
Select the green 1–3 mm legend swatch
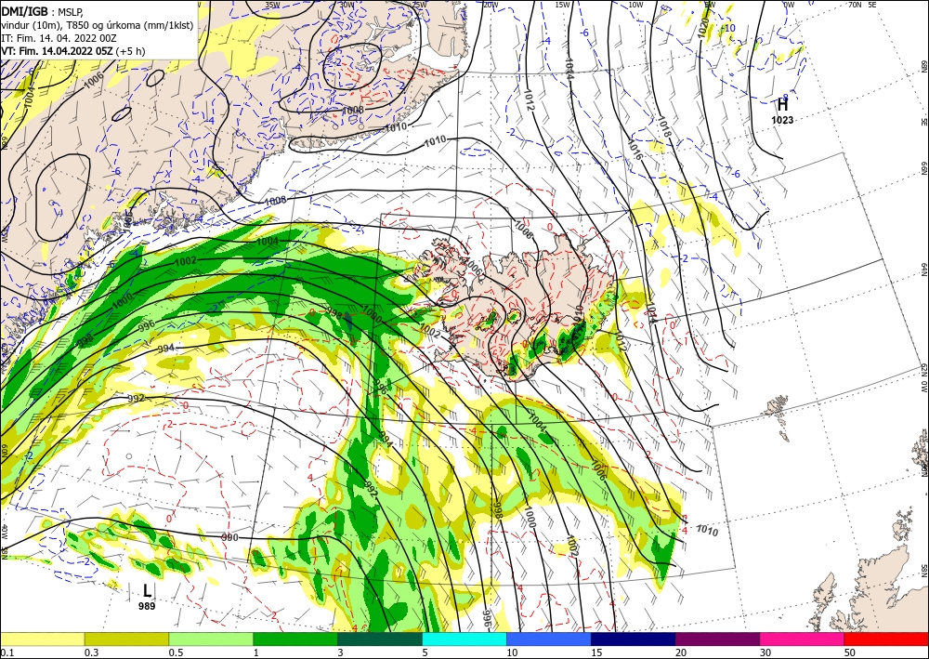point(295,639)
